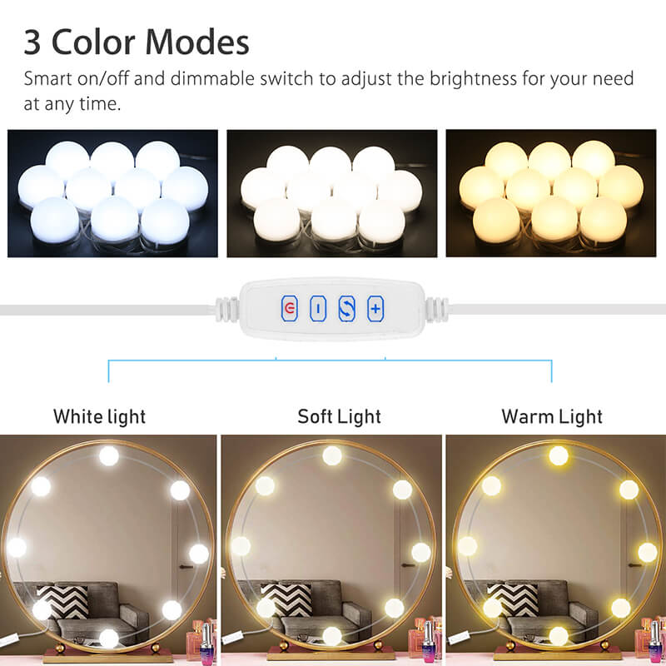Screen dimensions: 666x666
Task: Click the top bulb on soft light mirror
Action: [332, 455]
